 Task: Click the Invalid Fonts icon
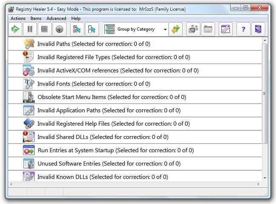pos(29,83)
